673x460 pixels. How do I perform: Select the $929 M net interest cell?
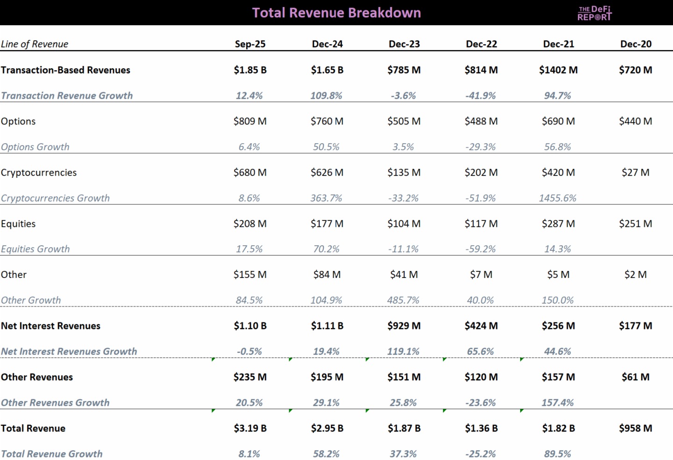coord(404,326)
